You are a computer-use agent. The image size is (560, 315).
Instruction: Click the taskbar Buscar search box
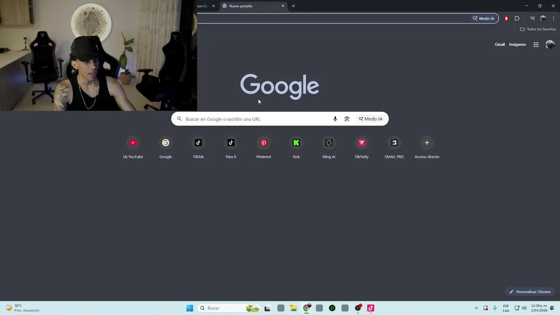click(229, 308)
